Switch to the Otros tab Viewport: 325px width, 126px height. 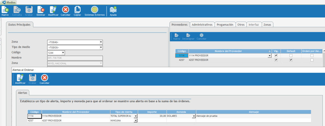point(241,24)
